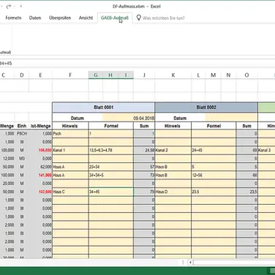Select column H header
Screen dimensions: 275x275
coord(110,75)
